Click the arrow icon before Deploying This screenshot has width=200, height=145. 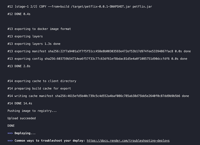point(10,133)
